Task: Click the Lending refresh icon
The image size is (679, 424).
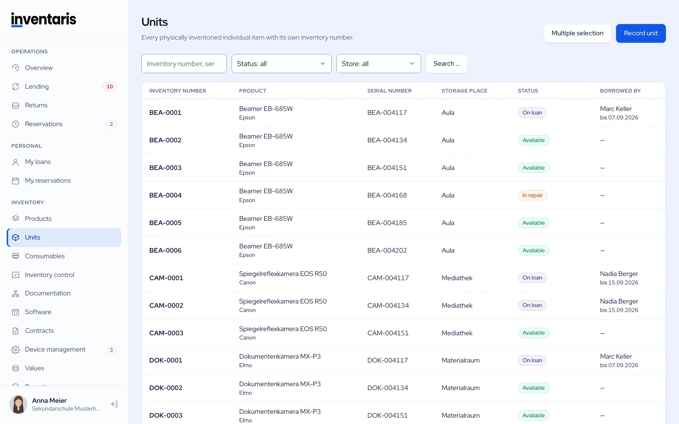Action: [16, 87]
